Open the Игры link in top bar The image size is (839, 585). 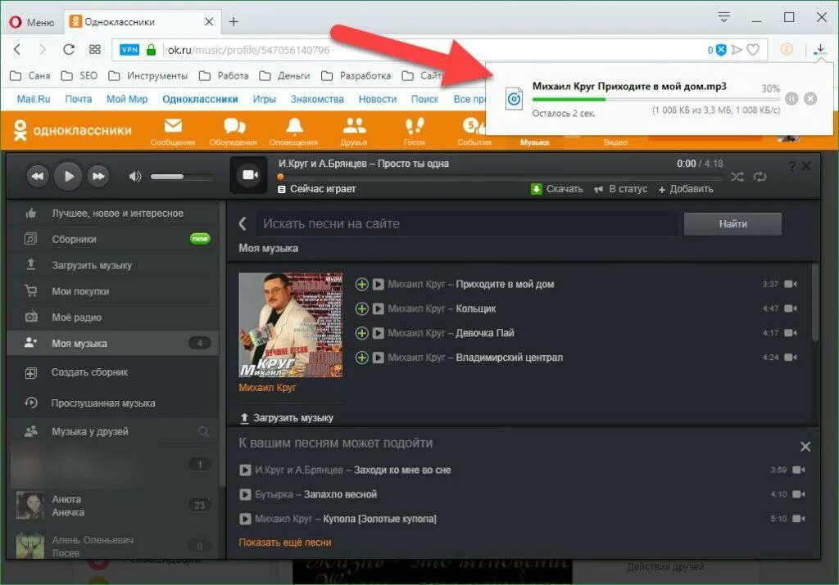(x=265, y=99)
